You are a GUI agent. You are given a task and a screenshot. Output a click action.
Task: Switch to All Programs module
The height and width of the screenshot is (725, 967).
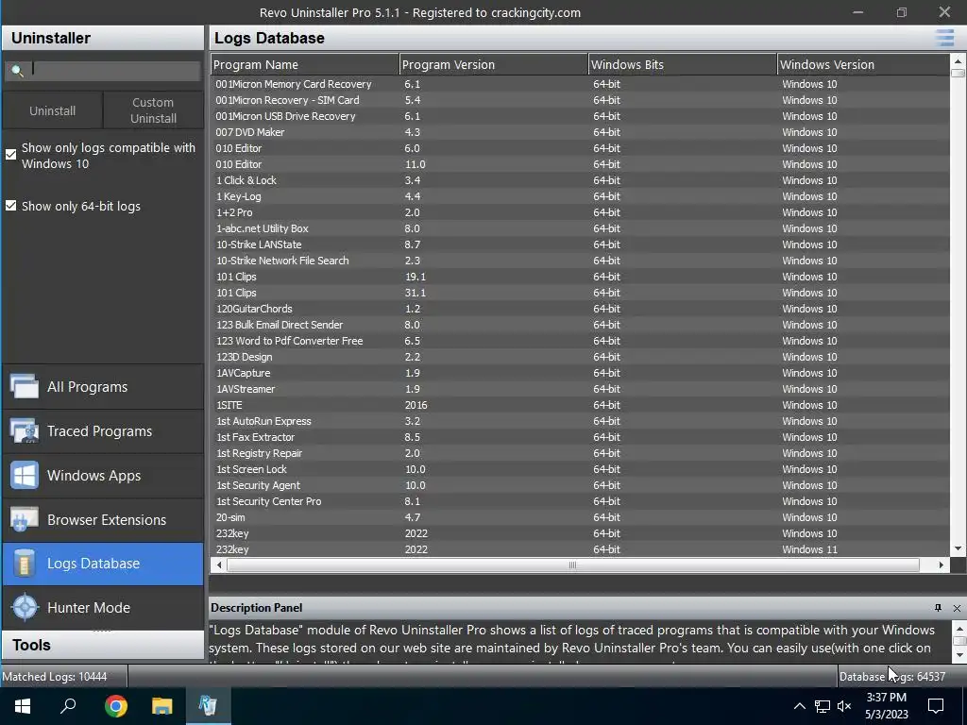[x=103, y=386]
